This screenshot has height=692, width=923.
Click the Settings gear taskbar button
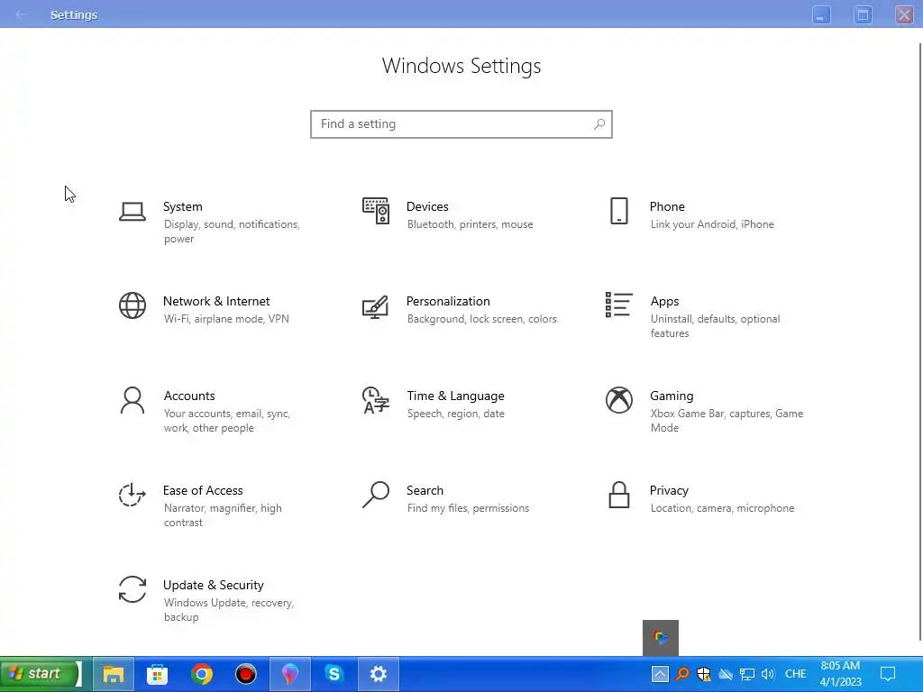point(378,674)
